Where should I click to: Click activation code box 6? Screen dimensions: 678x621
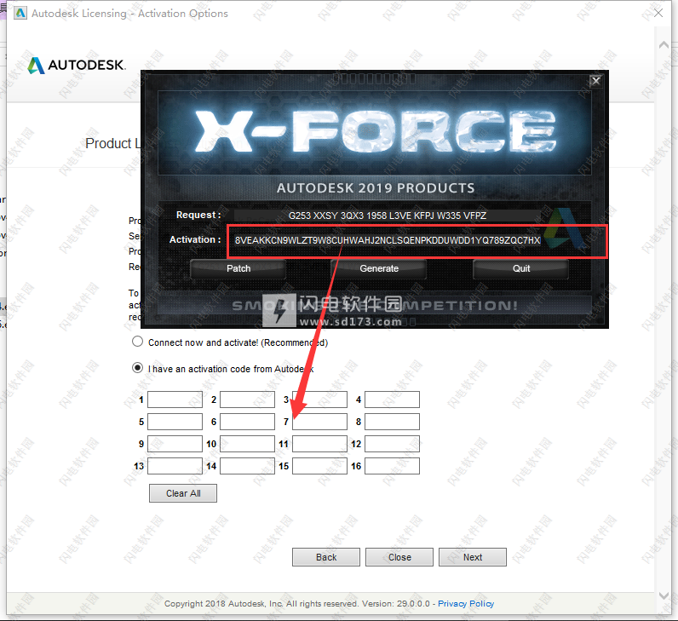(247, 422)
